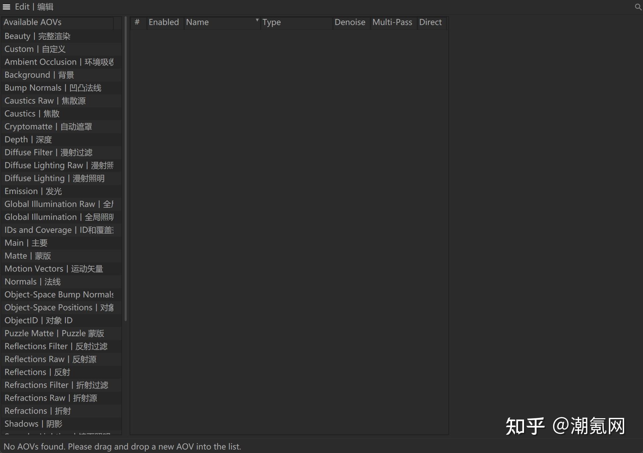This screenshot has height=453, width=643.
Task: Click the search magnifier icon
Action: (638, 7)
